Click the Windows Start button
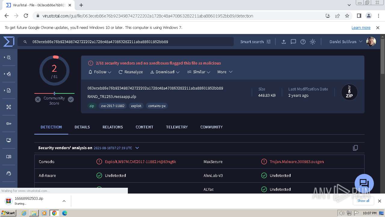Viewport: 385px width, 217px height. point(8,213)
